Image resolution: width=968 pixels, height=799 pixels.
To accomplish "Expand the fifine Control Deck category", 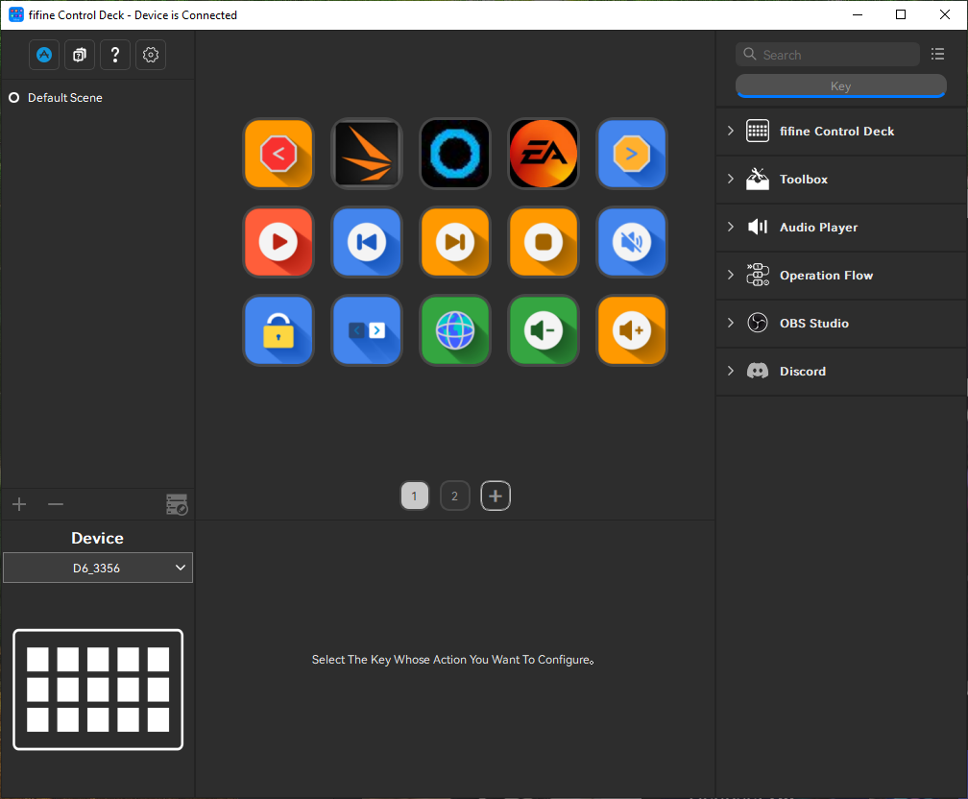I will coord(731,131).
